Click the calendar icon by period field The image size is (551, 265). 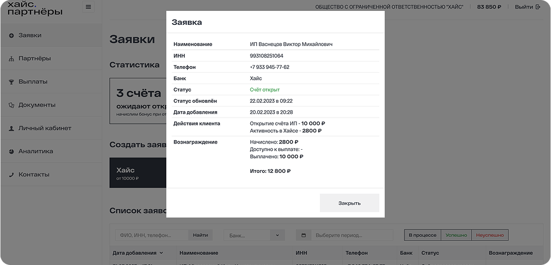[304, 235]
